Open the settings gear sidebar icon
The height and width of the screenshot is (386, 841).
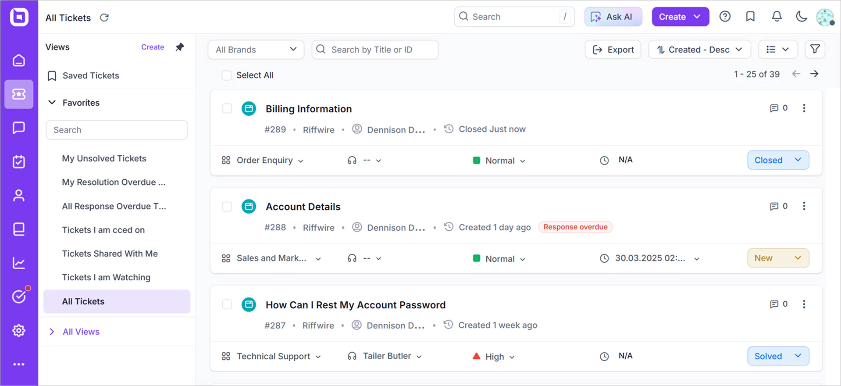coord(19,330)
